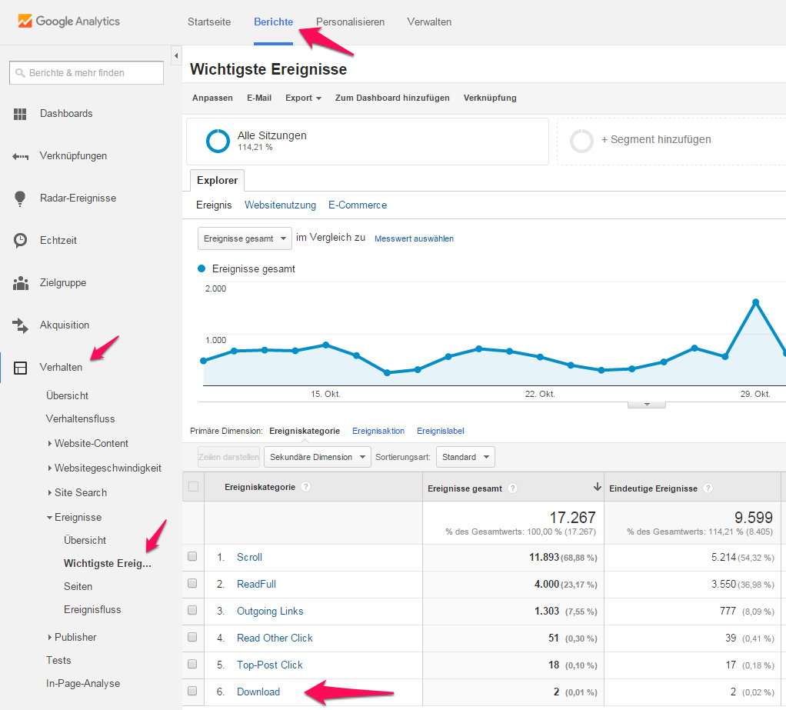Tick the checkbox for Download row
Image resolution: width=786 pixels, height=710 pixels.
click(x=192, y=691)
